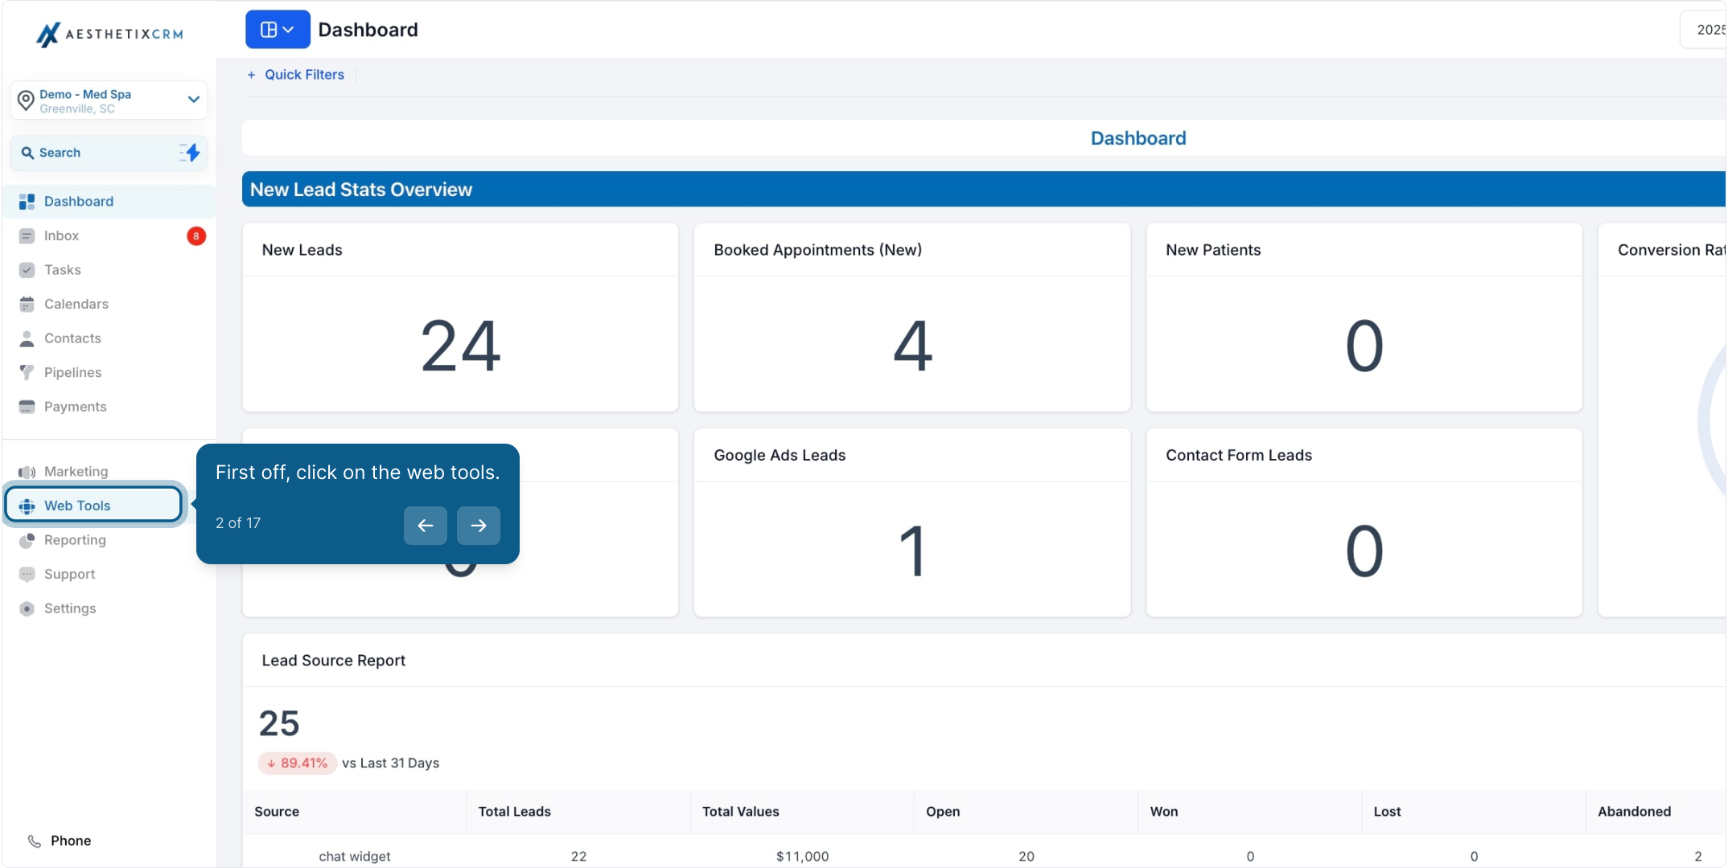Click the Conversion Rate card title

pos(1672,250)
